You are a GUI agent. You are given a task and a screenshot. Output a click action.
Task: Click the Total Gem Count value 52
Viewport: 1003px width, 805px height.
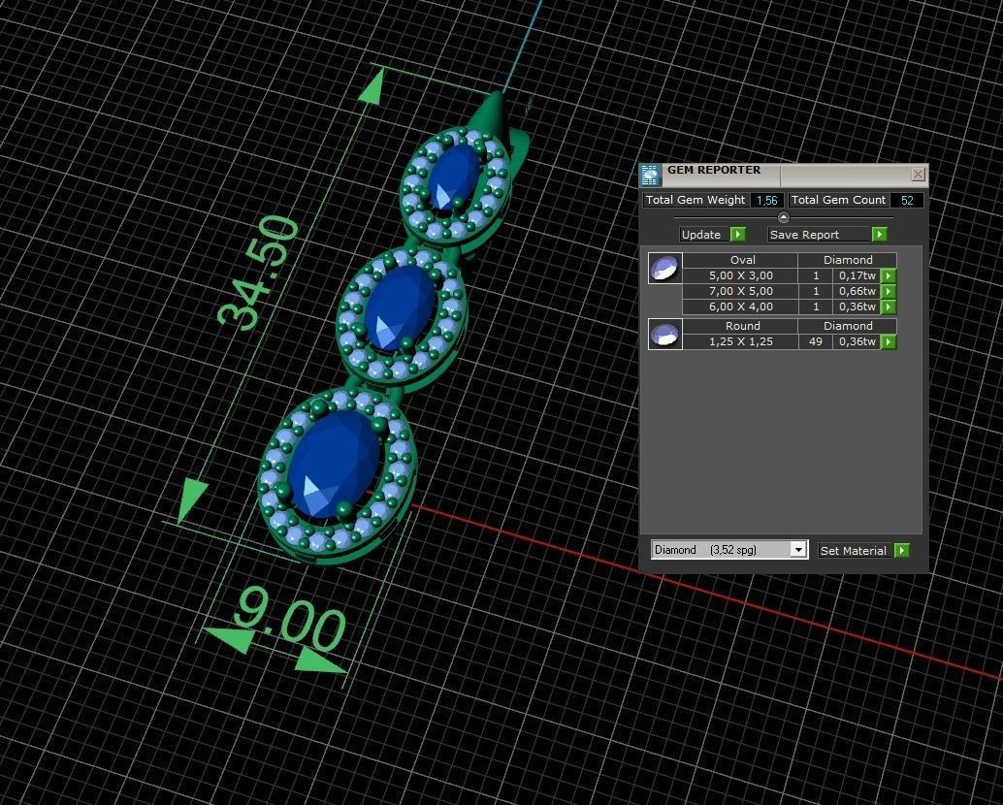(x=907, y=200)
